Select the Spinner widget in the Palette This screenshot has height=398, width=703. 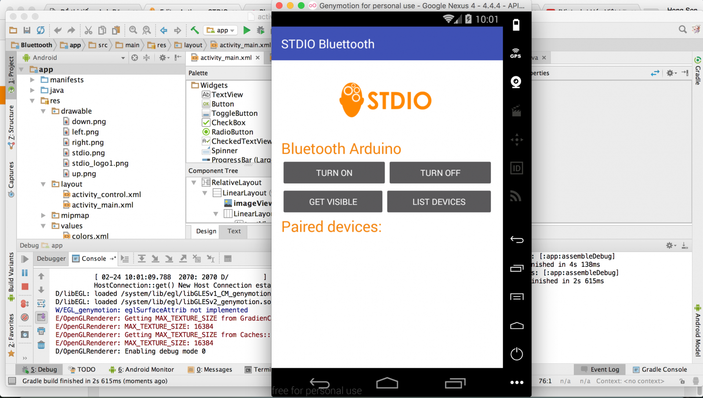coord(220,151)
